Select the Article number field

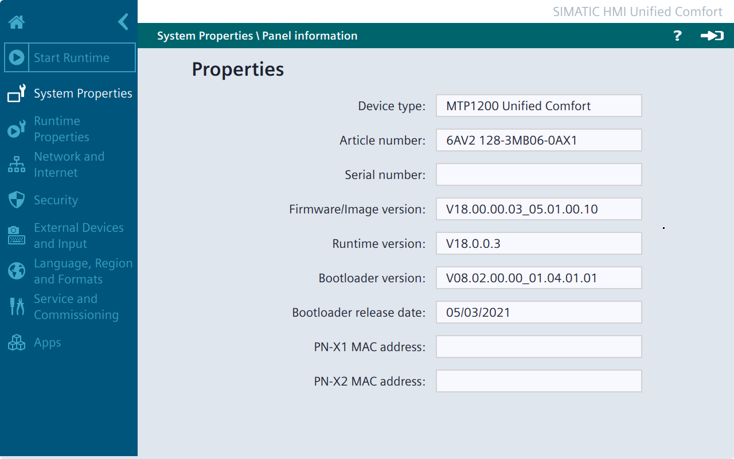click(538, 140)
